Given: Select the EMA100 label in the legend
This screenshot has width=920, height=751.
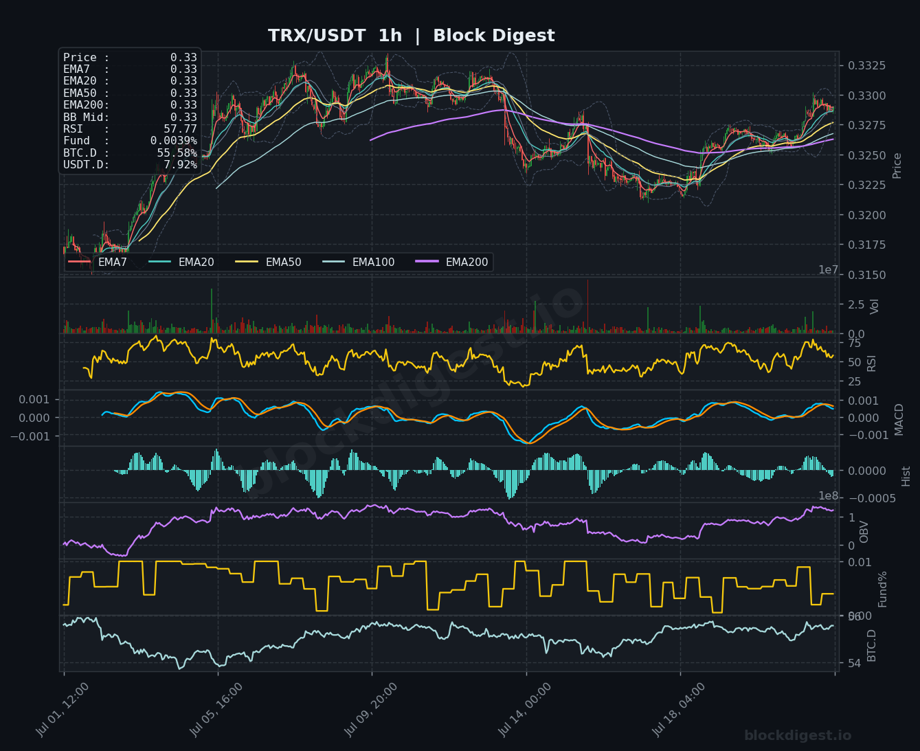Looking at the screenshot, I should pos(373,262).
